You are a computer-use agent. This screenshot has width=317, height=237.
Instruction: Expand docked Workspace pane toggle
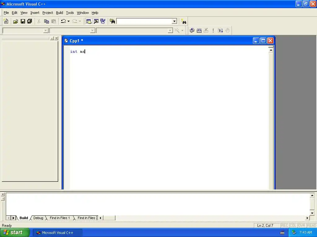52,38
